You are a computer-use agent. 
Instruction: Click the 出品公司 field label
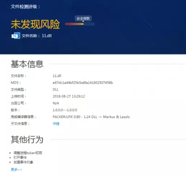point(18,103)
